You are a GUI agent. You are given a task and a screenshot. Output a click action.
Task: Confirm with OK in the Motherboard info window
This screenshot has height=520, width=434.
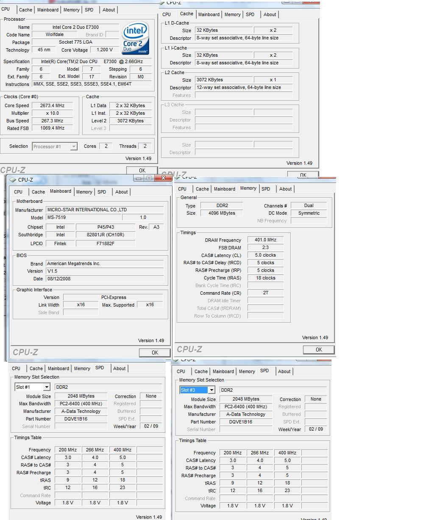point(155,352)
